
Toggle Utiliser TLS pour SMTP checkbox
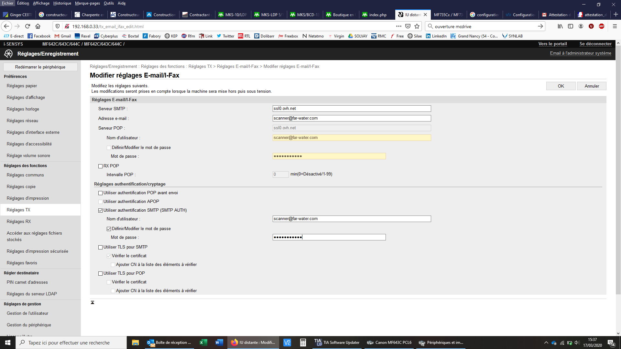pyautogui.click(x=100, y=247)
